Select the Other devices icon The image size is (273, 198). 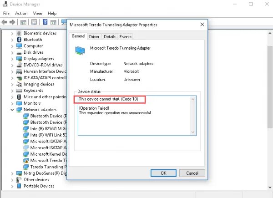(19, 180)
